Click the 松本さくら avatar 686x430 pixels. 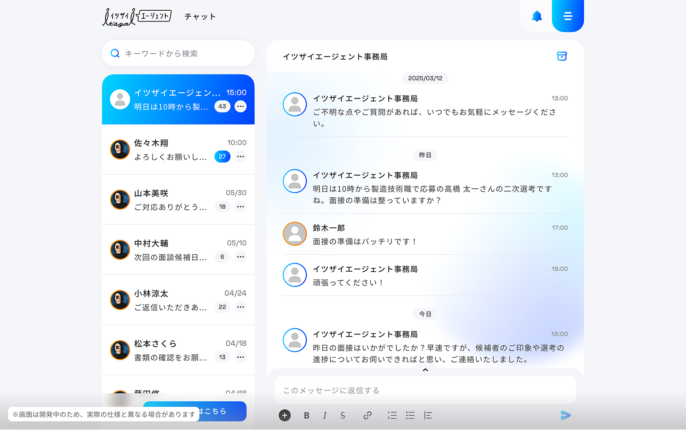click(x=120, y=350)
